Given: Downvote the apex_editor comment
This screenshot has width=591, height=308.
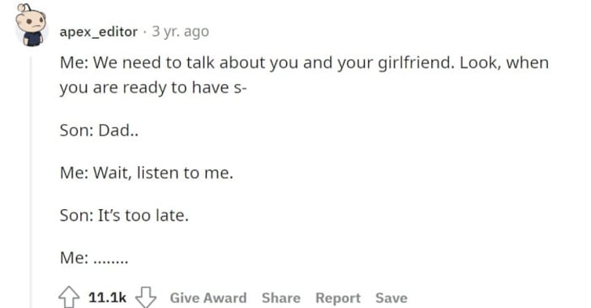Looking at the screenshot, I should click(145, 297).
